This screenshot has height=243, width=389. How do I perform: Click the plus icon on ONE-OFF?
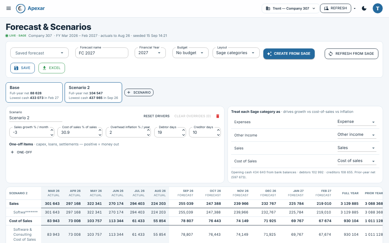coord(12,152)
